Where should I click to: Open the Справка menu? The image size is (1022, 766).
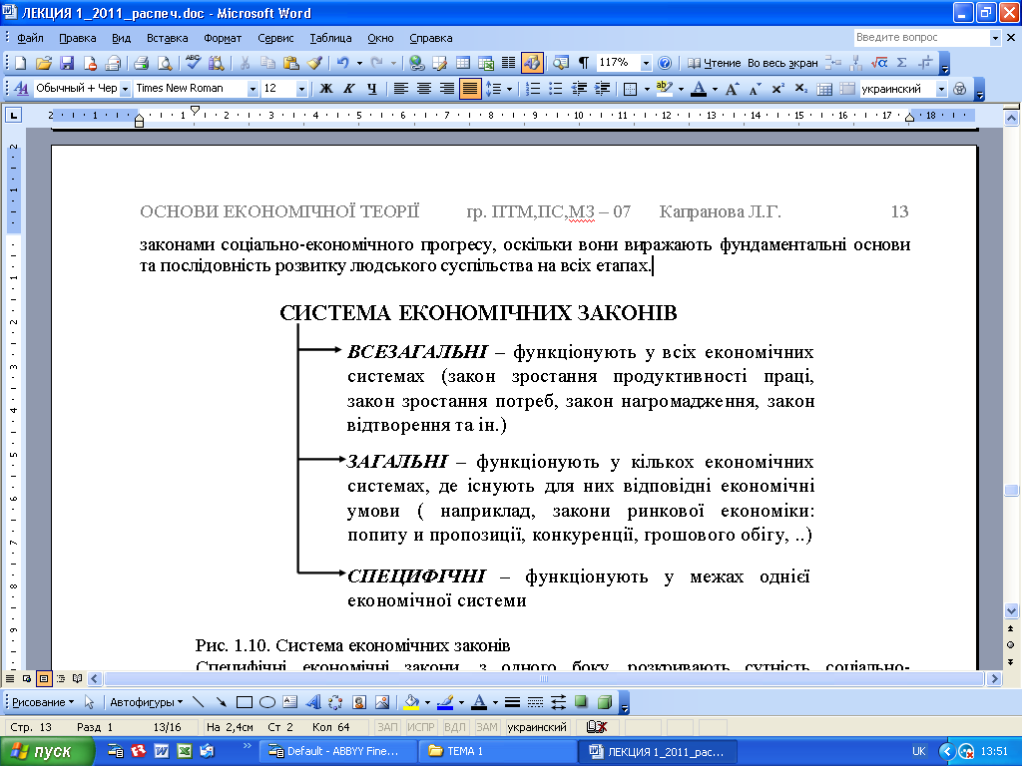(431, 38)
